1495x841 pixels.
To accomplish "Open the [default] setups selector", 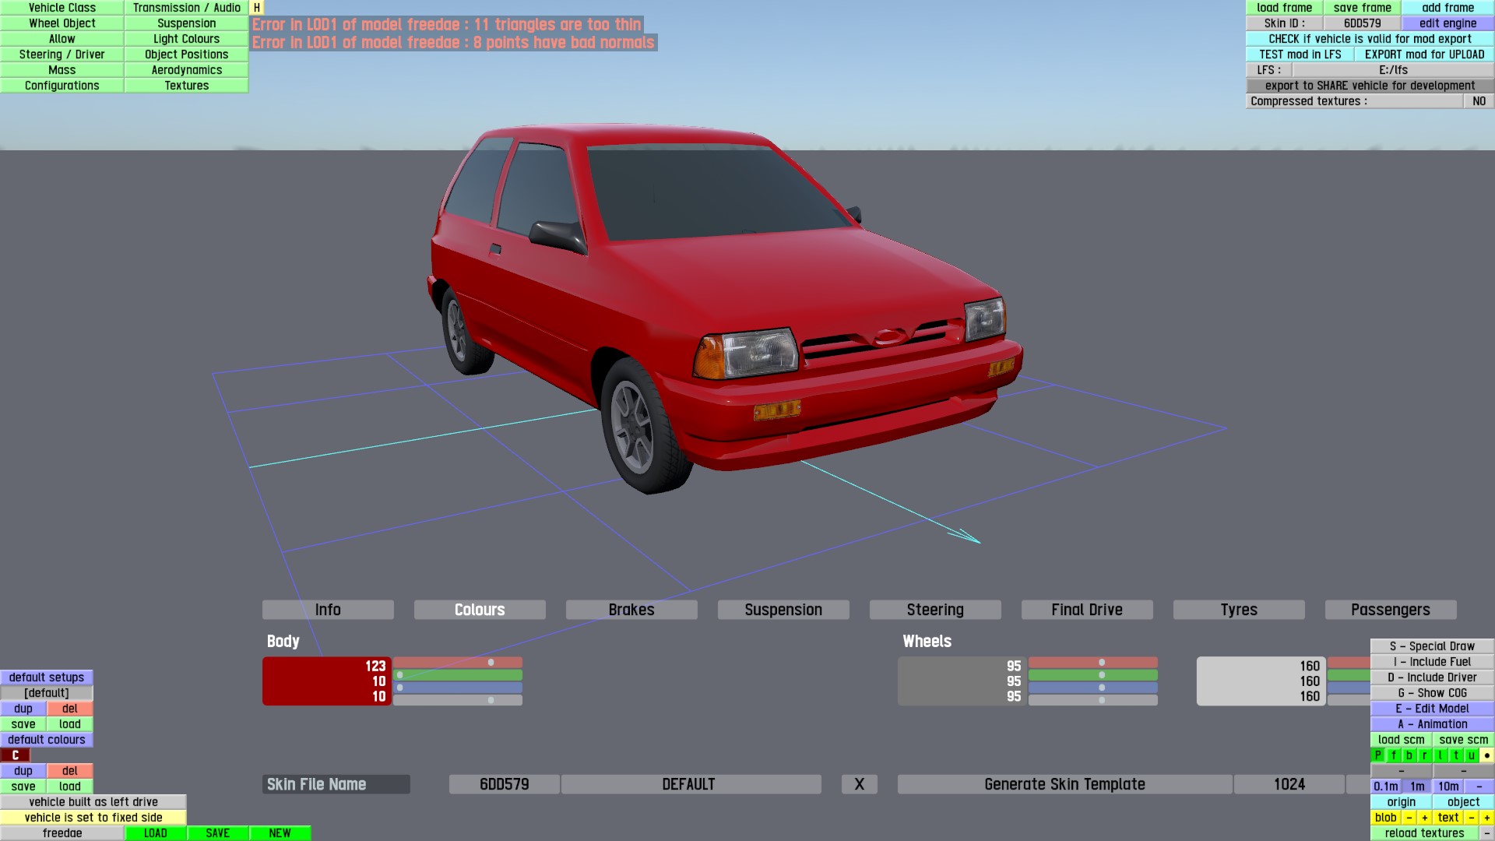I will click(47, 693).
